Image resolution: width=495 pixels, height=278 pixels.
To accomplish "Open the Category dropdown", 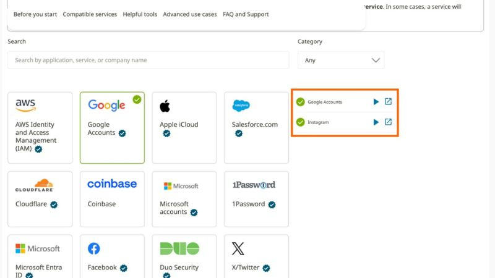I will click(340, 60).
